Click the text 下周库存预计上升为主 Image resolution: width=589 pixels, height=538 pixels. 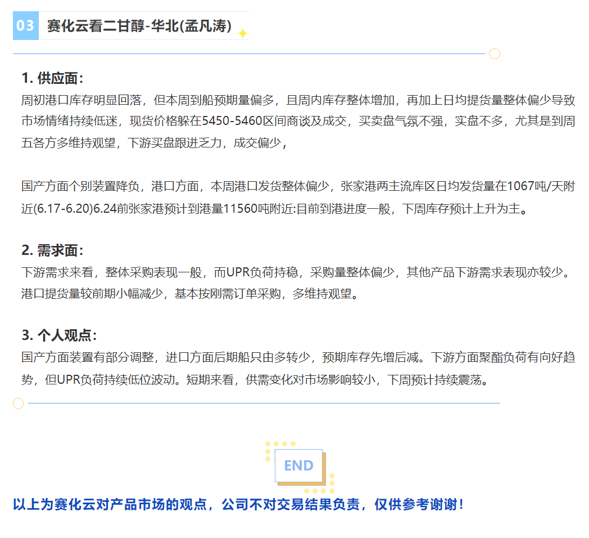pyautogui.click(x=461, y=208)
